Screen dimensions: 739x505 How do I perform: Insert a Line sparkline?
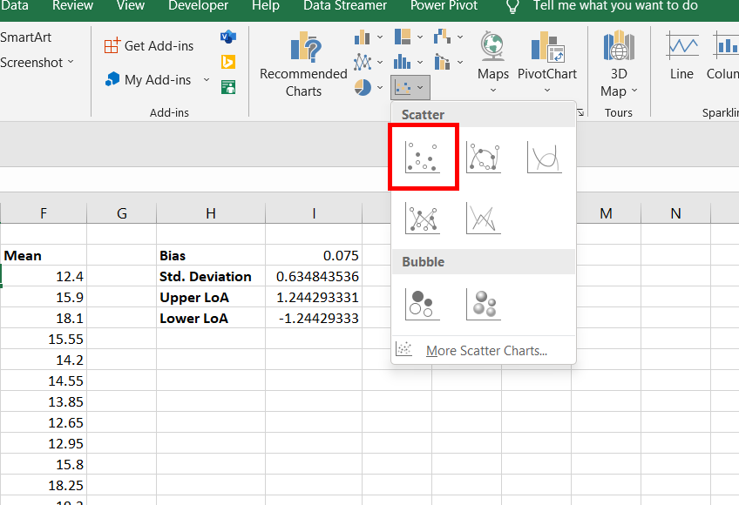(681, 56)
